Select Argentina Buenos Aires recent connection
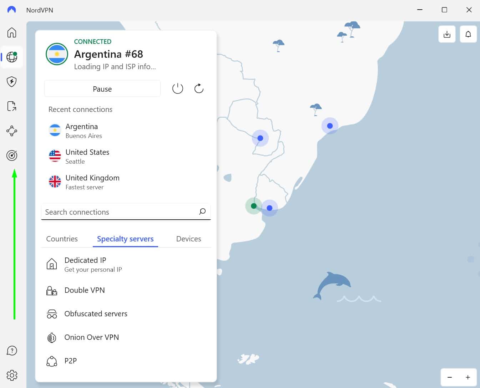The width and height of the screenshot is (480, 388). tap(126, 131)
